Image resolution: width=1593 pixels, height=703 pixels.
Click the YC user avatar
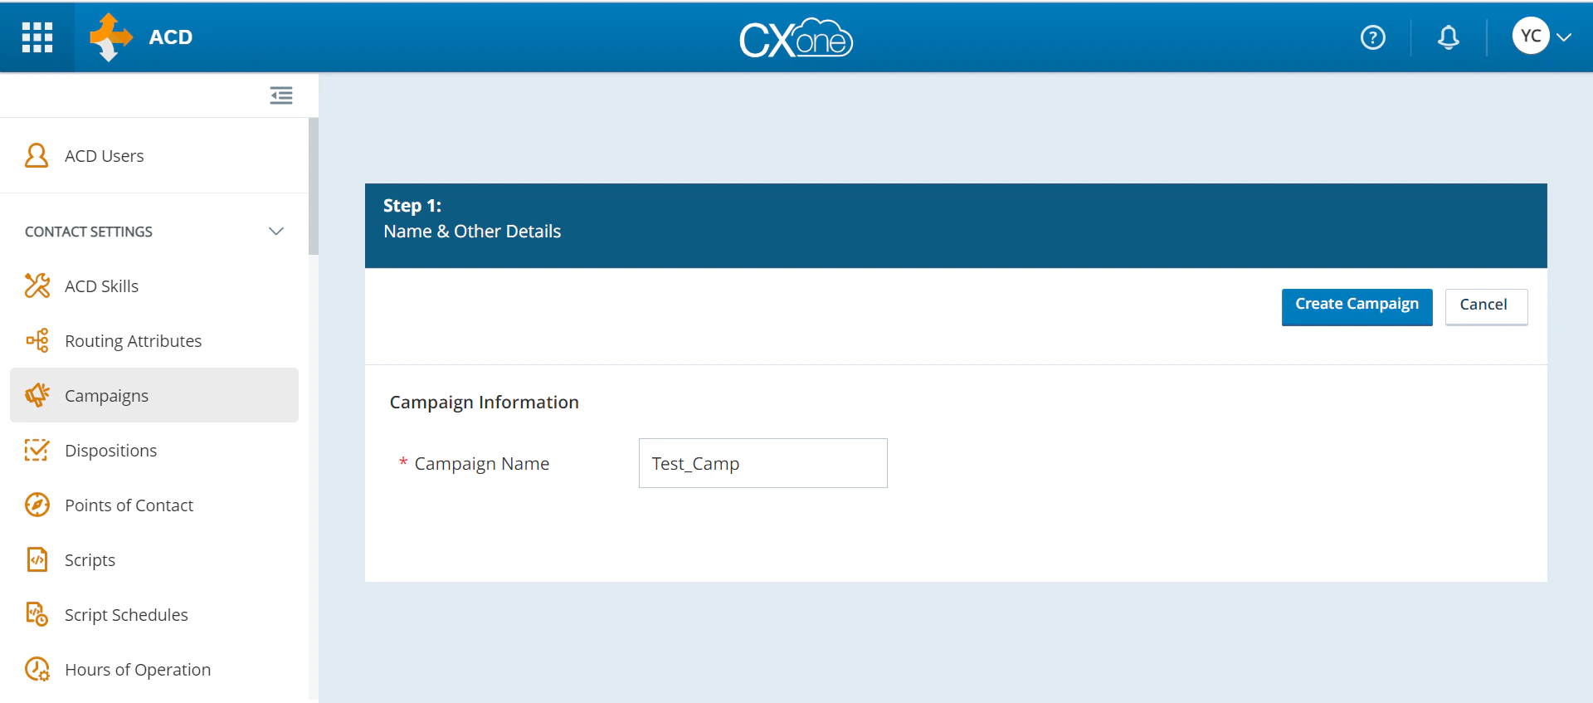1531,37
